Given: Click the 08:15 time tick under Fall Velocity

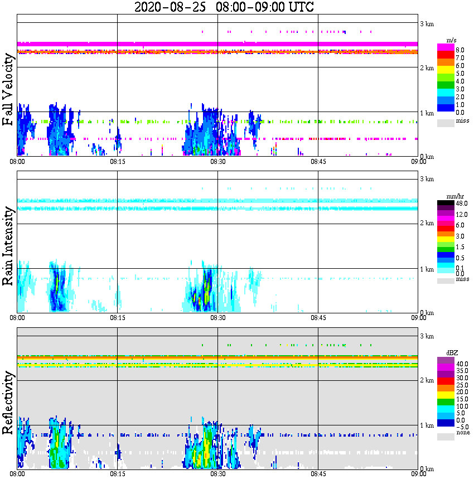Looking at the screenshot, I should [x=117, y=162].
